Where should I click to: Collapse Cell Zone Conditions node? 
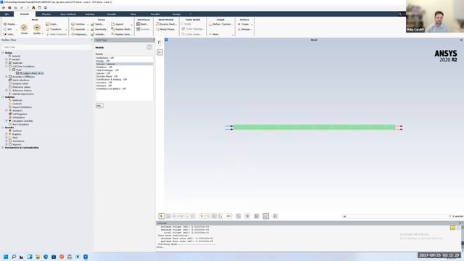coord(7,66)
